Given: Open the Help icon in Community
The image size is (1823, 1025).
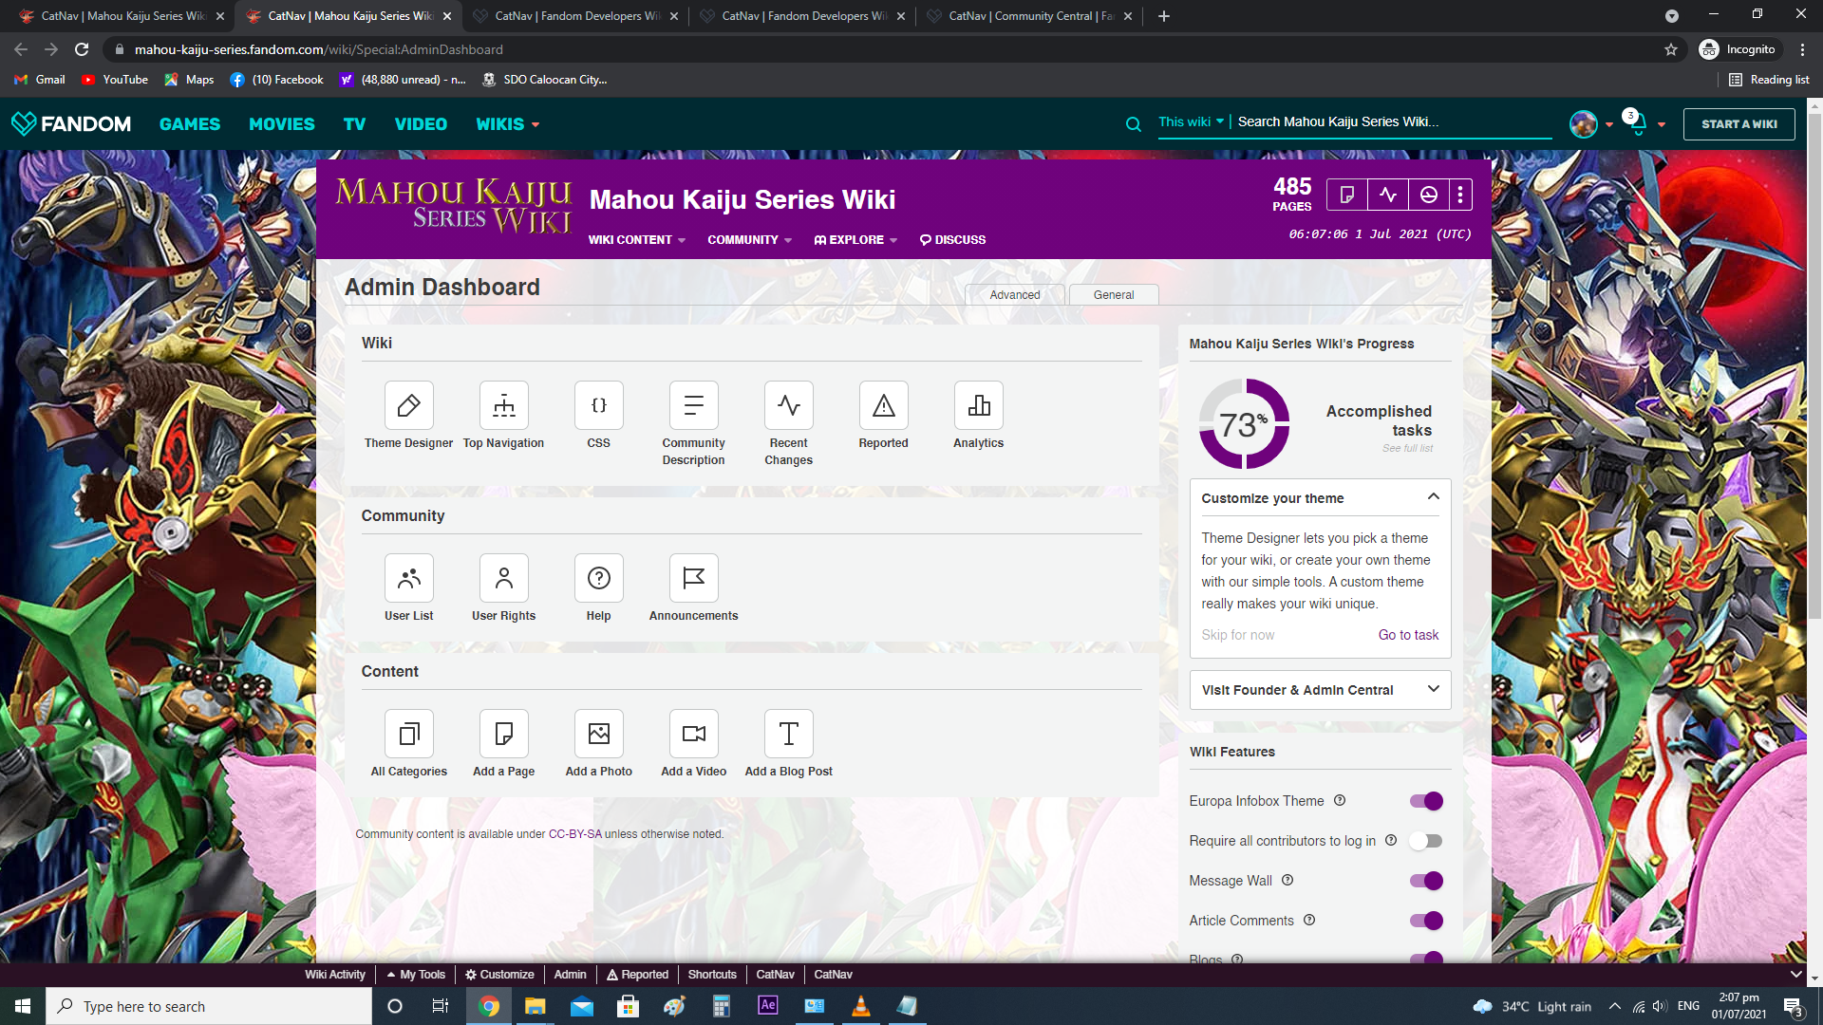Looking at the screenshot, I should 598,578.
